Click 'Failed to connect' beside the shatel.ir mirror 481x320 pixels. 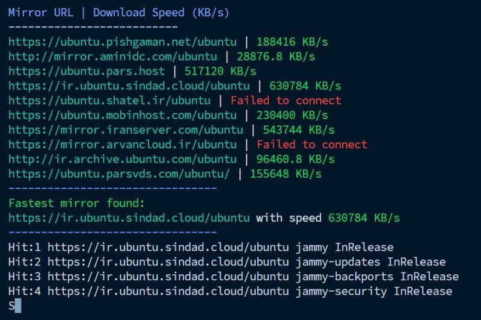coord(286,100)
